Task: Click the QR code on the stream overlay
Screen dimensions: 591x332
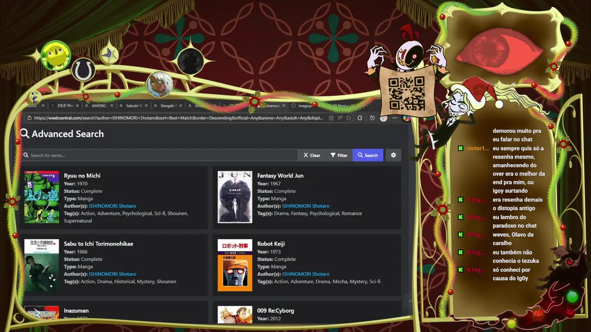Action: point(407,94)
